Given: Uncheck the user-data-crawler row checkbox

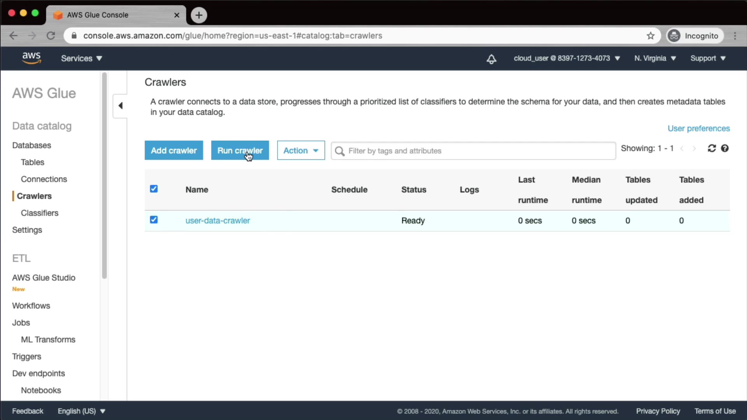Looking at the screenshot, I should click(154, 220).
